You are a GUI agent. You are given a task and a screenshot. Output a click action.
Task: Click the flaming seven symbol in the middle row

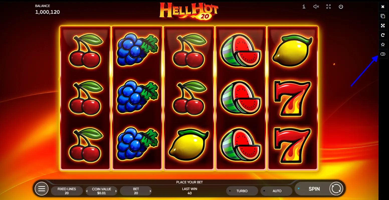coord(293,98)
